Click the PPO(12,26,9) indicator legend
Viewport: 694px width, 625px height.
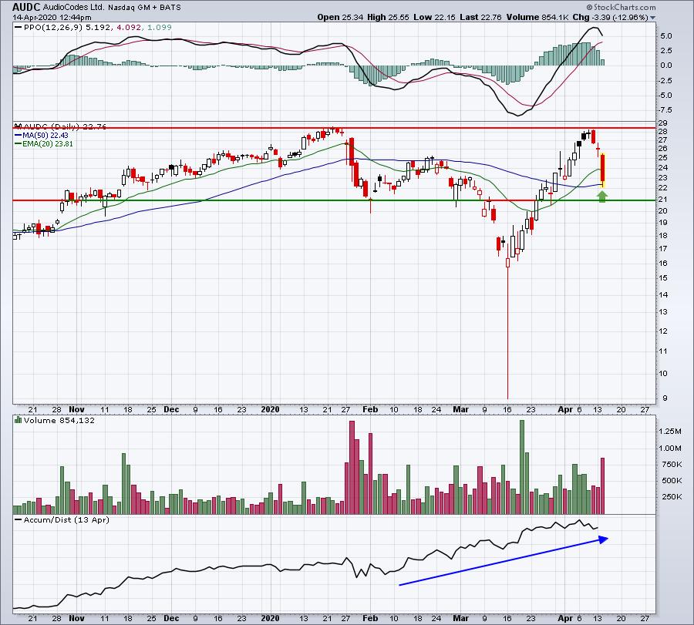pyautogui.click(x=53, y=28)
